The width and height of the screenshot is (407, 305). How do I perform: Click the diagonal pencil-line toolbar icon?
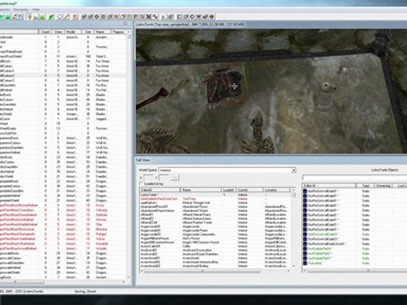67,17
